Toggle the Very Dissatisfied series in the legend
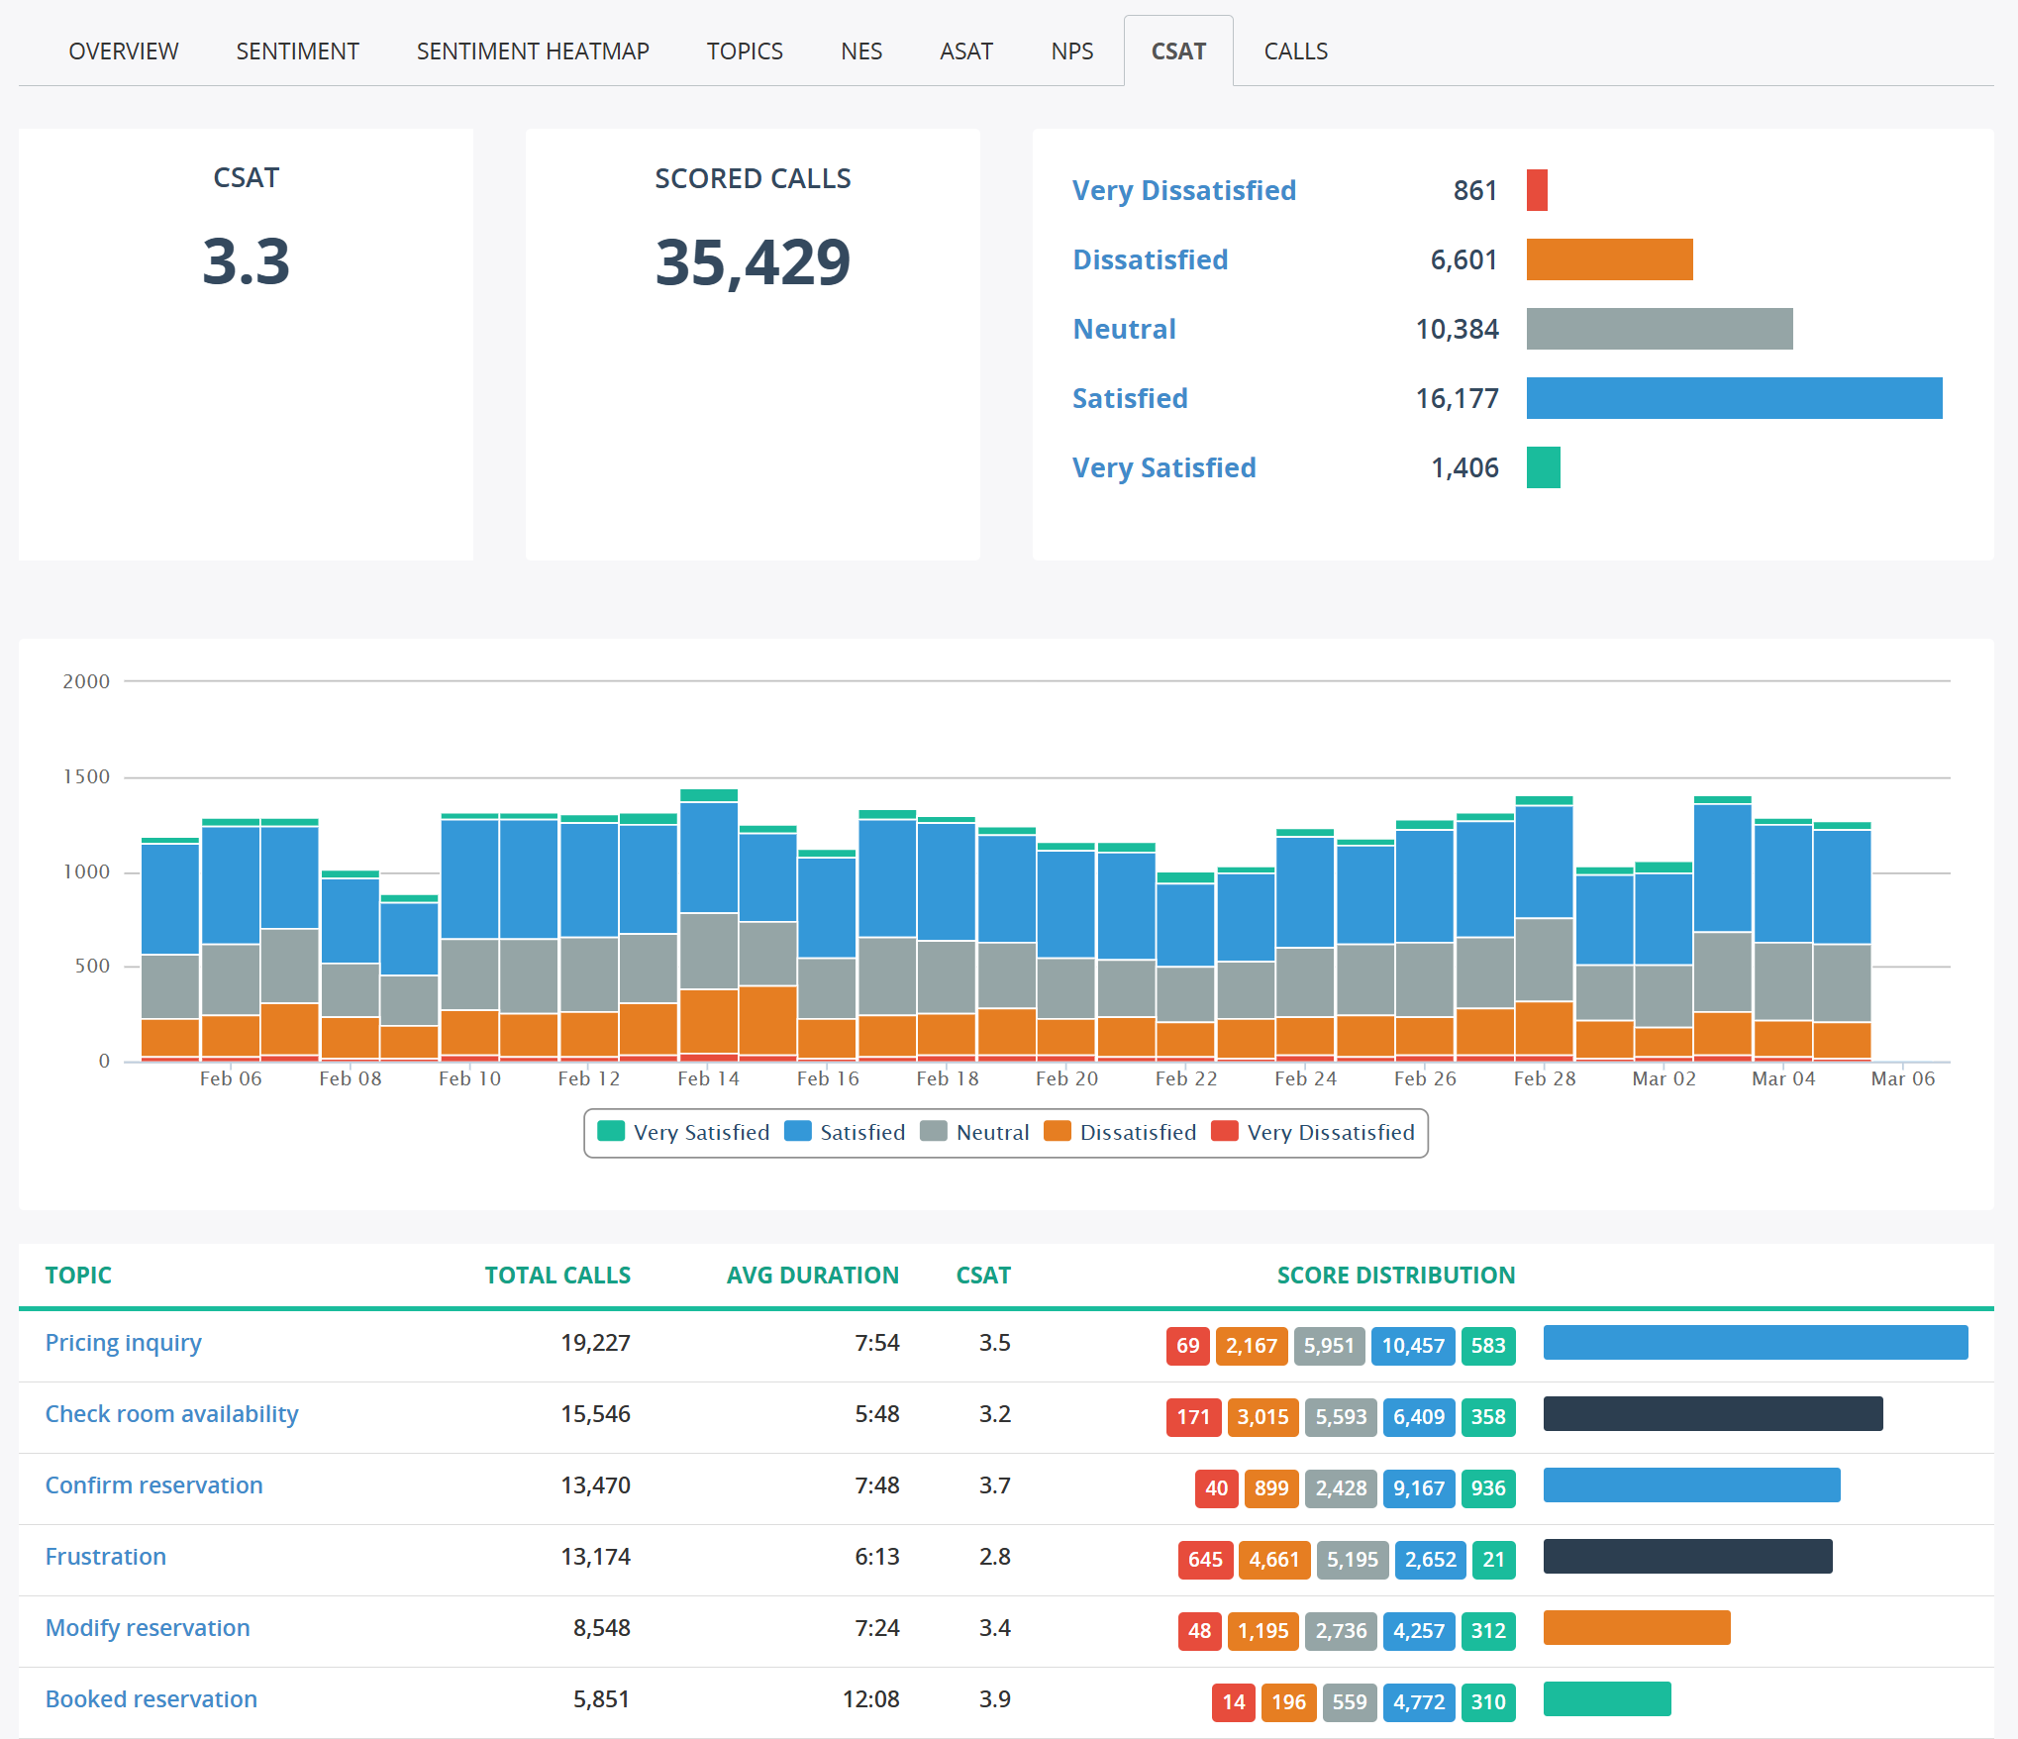 coord(1330,1132)
